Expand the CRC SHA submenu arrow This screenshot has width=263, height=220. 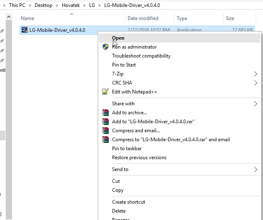pos(256,83)
